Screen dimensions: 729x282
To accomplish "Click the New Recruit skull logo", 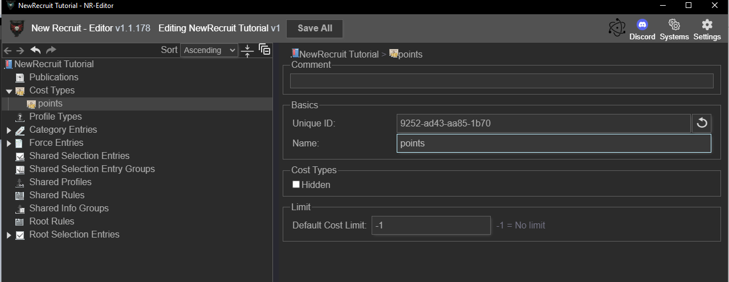I will (17, 28).
